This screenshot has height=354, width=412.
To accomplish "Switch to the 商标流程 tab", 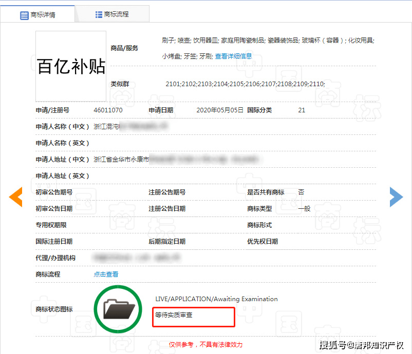I will [x=112, y=14].
